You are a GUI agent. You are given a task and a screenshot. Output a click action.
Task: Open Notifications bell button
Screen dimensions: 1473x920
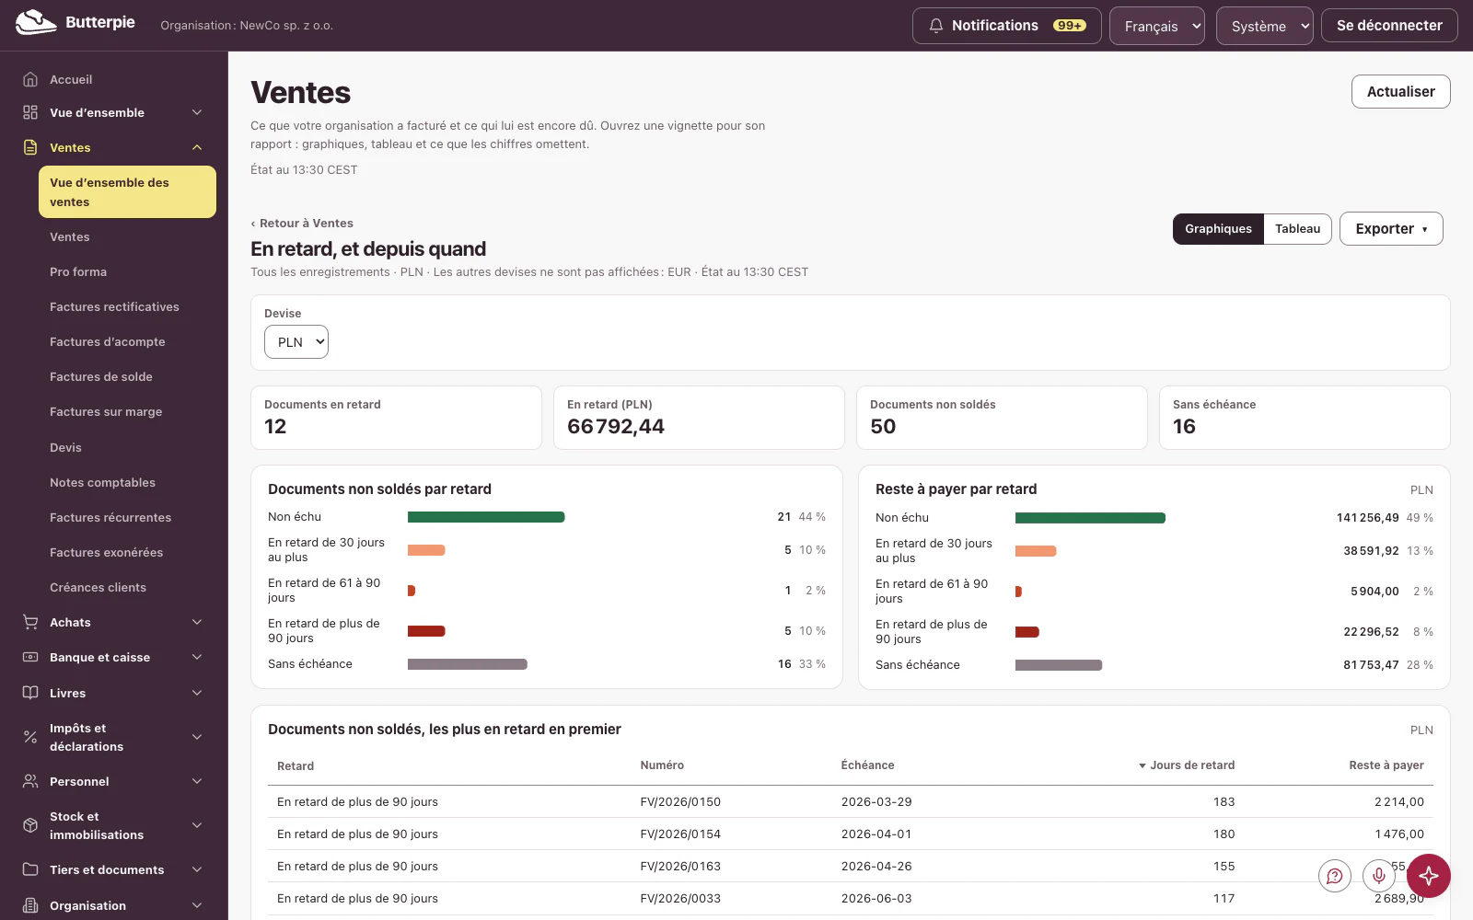coord(1007,26)
